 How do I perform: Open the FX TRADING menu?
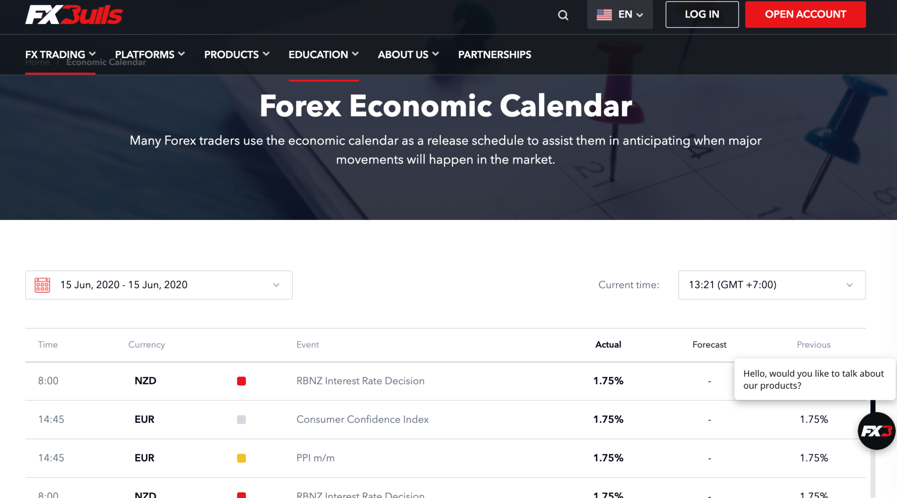coord(60,54)
